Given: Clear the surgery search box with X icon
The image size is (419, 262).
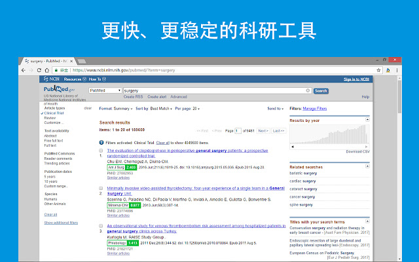Looking at the screenshot, I should pos(308,90).
